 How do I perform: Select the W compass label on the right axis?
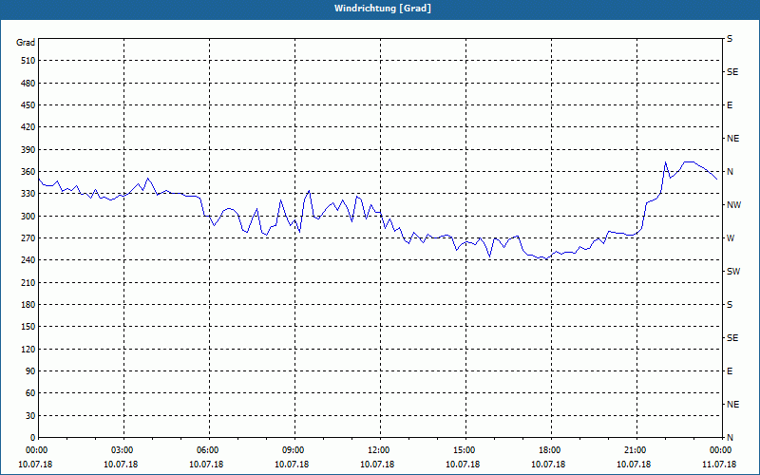[731, 238]
